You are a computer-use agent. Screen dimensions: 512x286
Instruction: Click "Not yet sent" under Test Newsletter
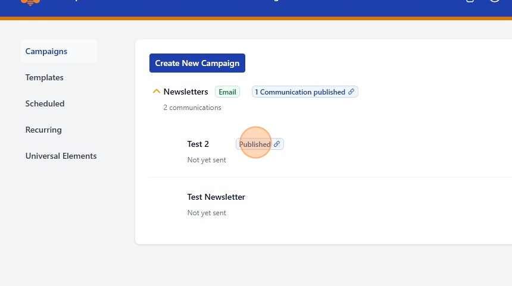[x=207, y=213]
